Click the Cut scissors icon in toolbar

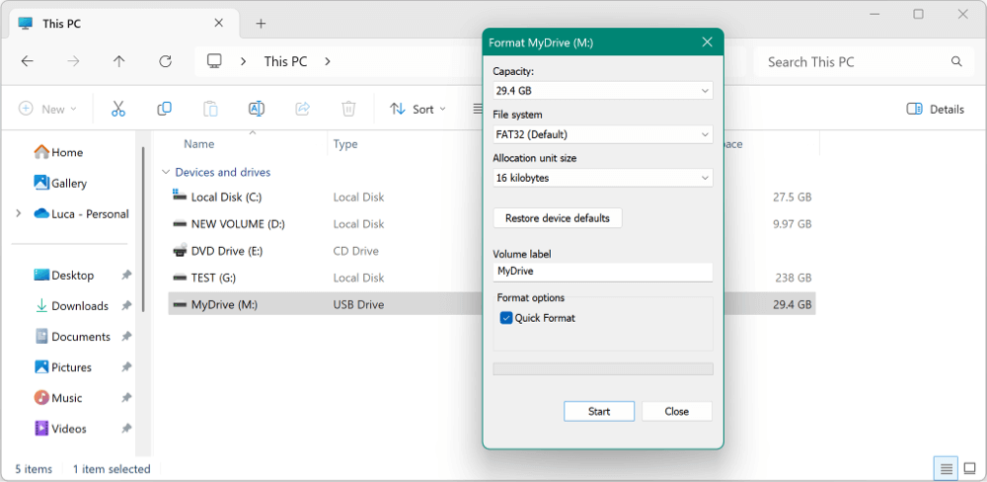pyautogui.click(x=118, y=109)
